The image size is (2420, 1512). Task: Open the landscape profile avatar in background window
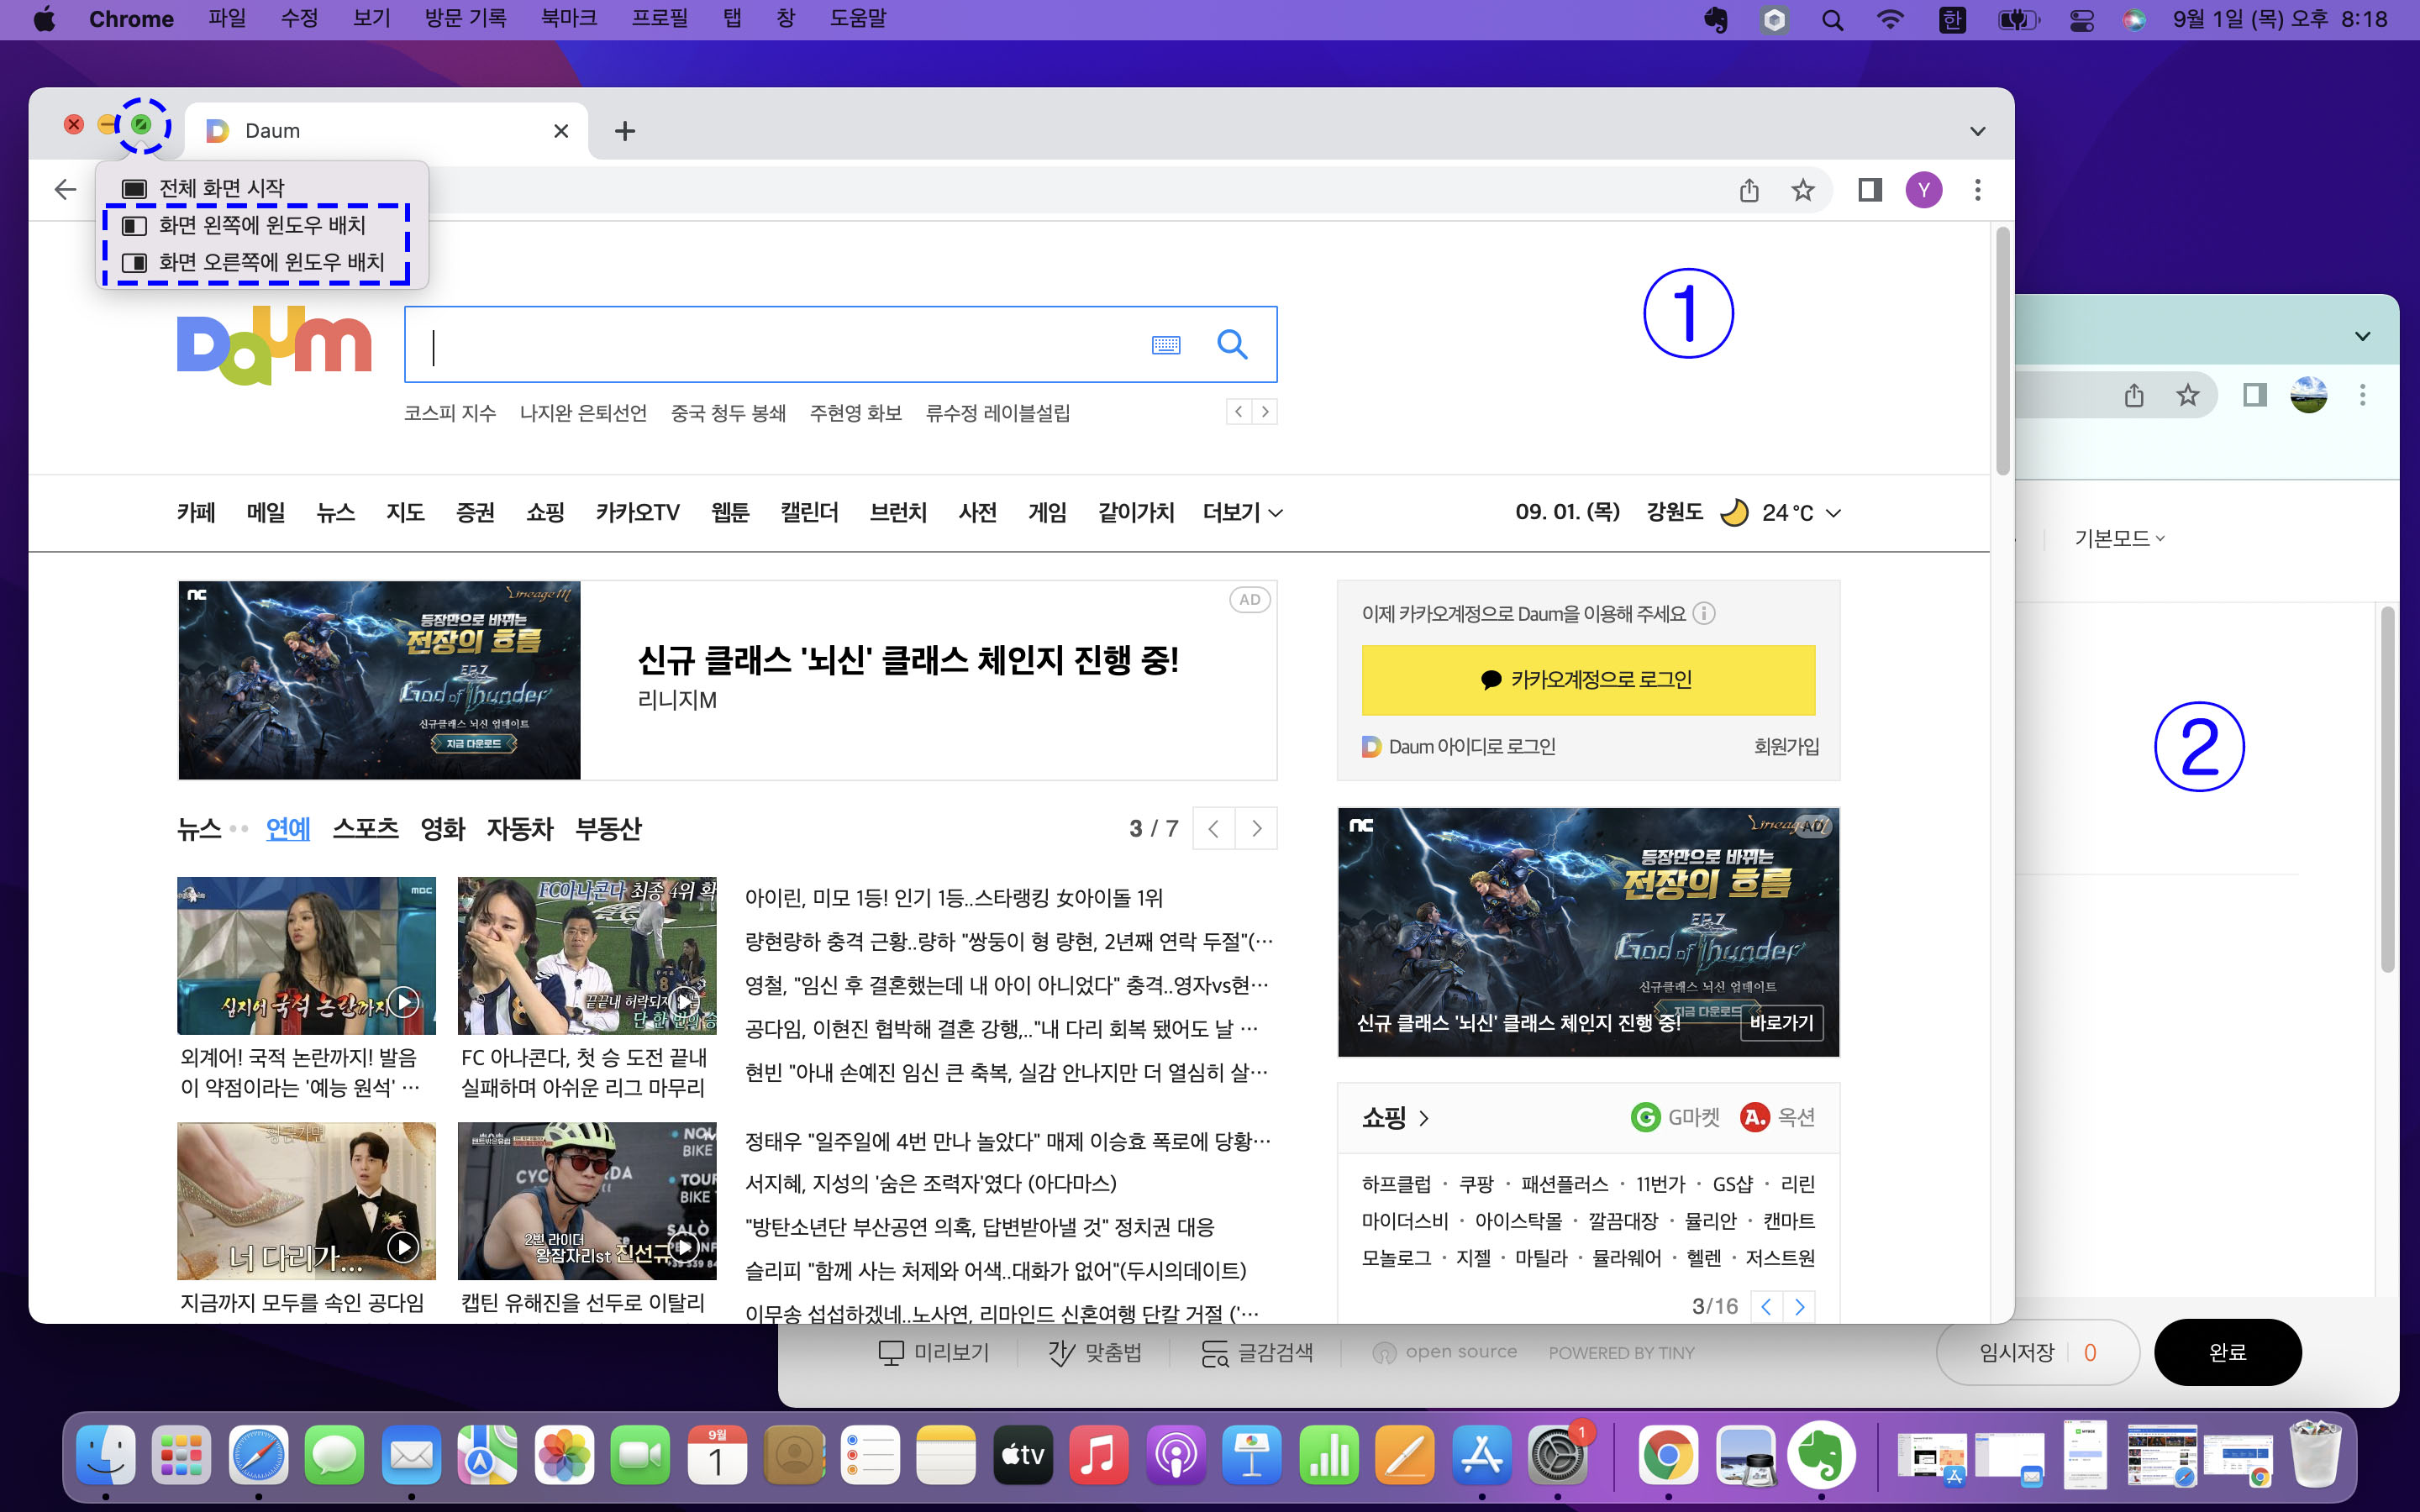[2308, 395]
